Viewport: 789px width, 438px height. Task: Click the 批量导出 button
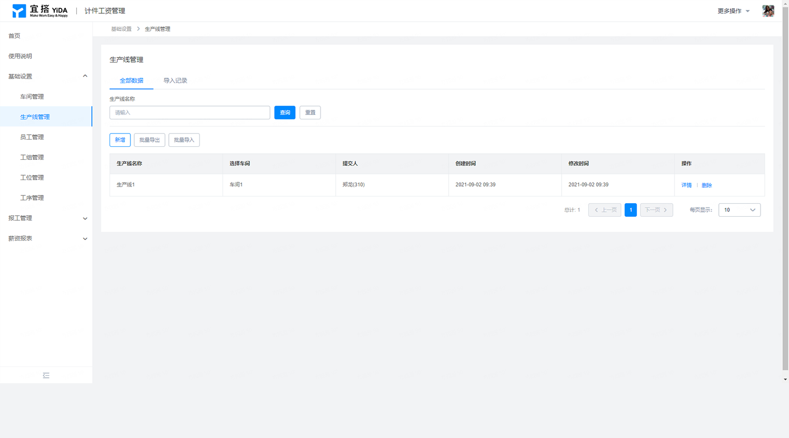(x=150, y=140)
